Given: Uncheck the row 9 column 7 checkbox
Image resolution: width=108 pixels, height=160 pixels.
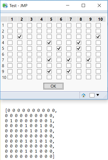Looking at the screenshot, I should coord(69,71).
